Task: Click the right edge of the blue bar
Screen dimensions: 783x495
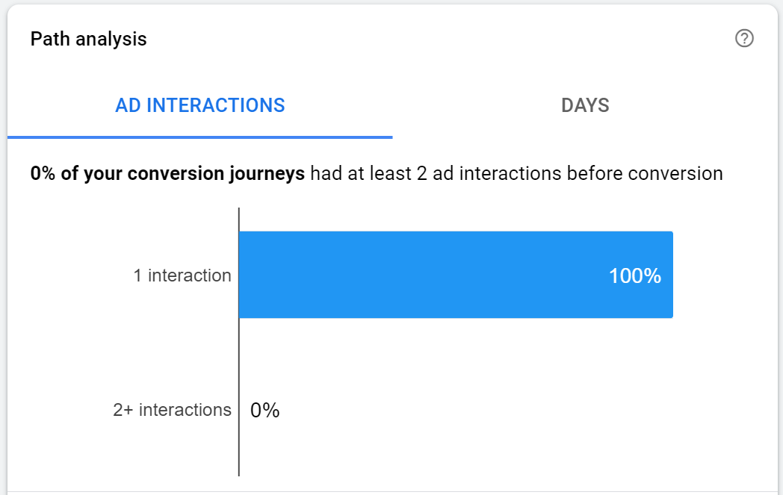Action: coord(671,275)
